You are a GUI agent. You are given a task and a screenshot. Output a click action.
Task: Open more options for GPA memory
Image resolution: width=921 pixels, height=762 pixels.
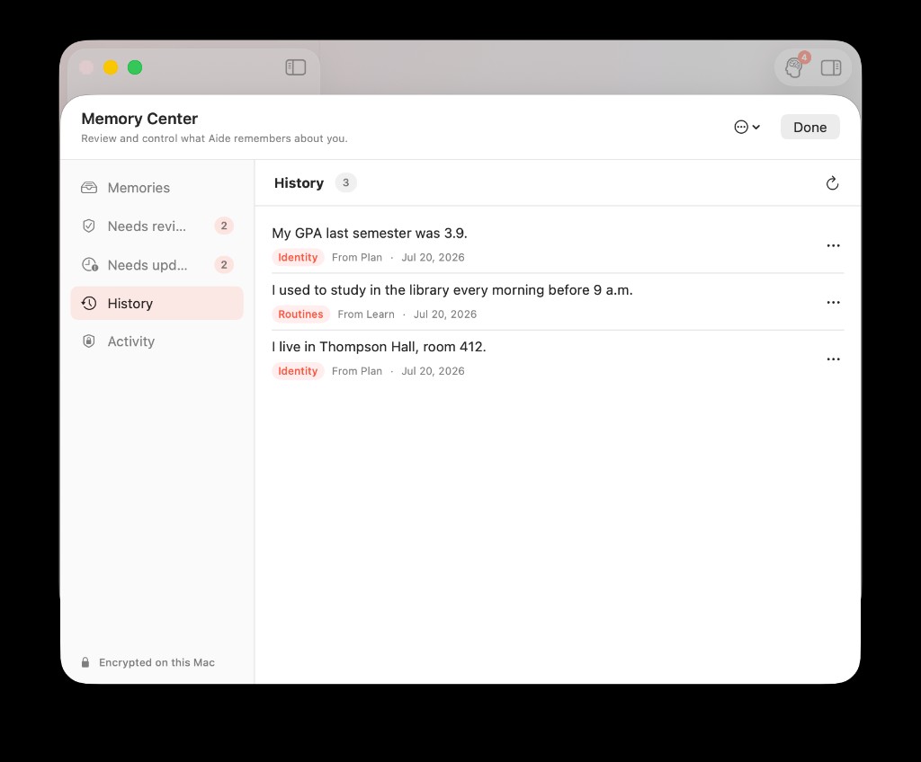pos(833,245)
